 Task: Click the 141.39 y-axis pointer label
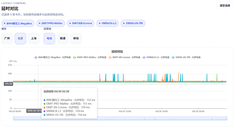8,84
